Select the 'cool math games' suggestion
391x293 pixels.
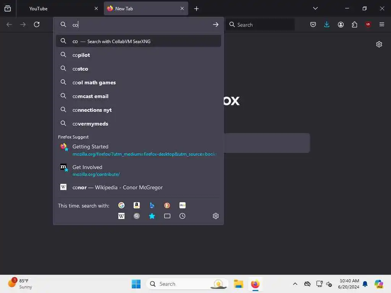pos(139,82)
